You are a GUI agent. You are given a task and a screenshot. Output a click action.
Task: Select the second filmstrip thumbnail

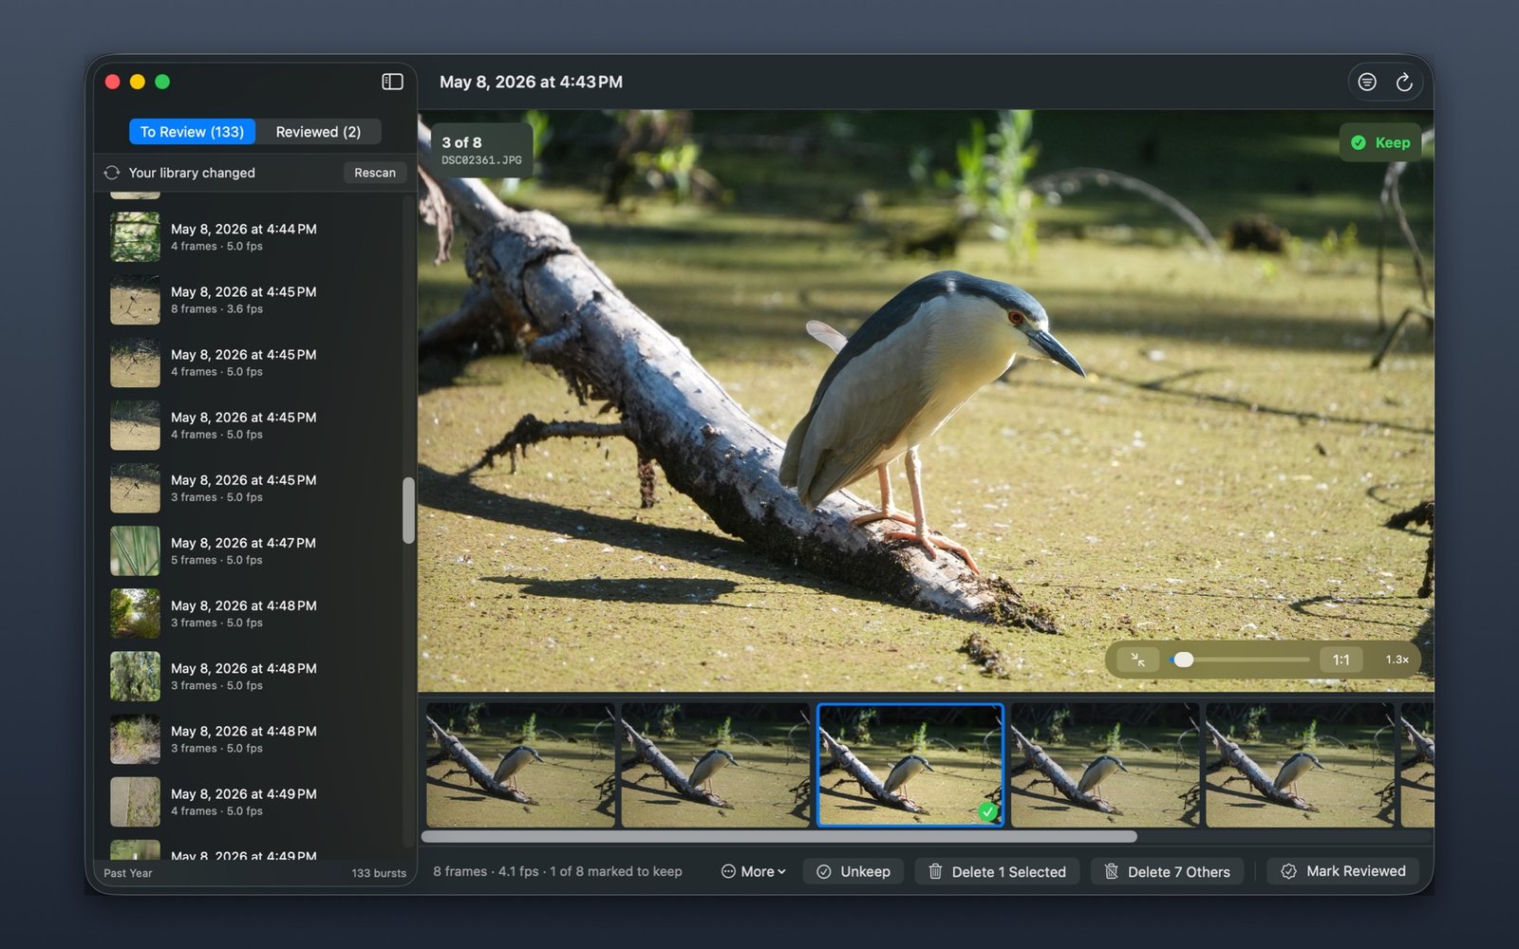coord(715,765)
